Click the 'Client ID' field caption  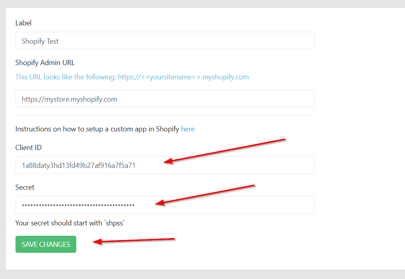point(28,148)
